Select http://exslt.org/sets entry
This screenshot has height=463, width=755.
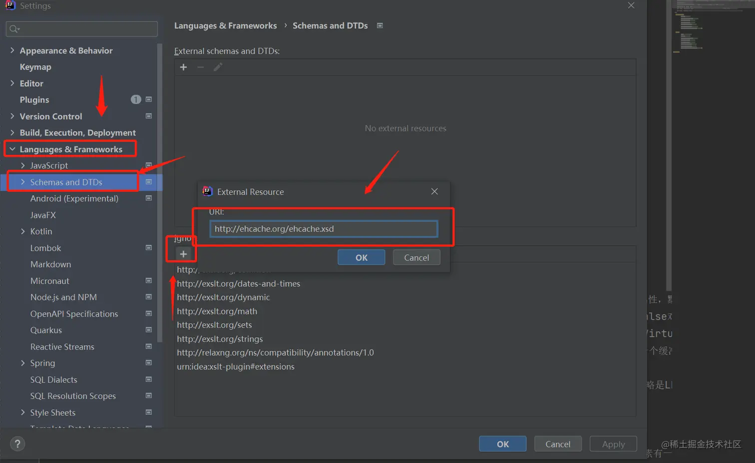[x=214, y=325]
